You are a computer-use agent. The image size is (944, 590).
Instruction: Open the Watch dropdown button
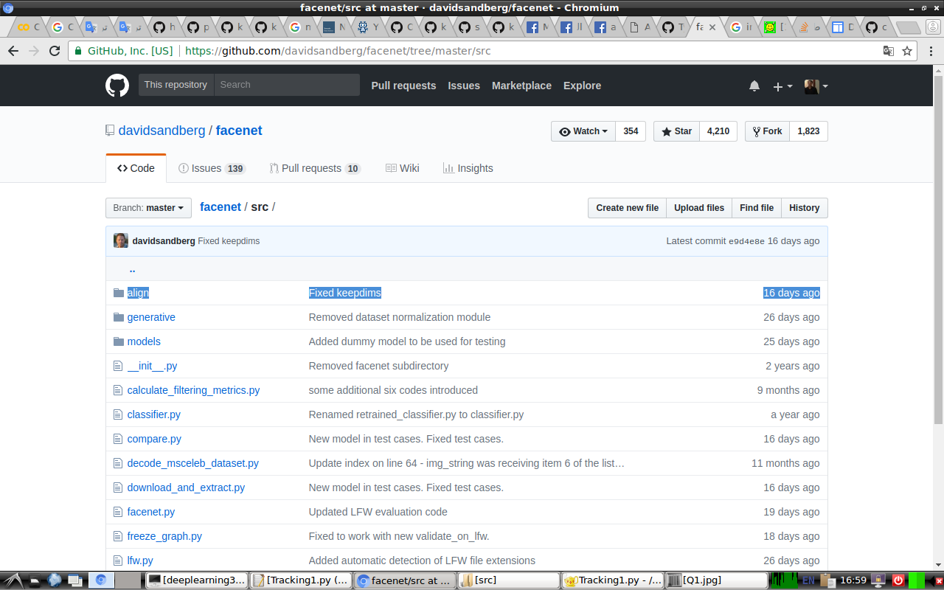click(x=583, y=131)
